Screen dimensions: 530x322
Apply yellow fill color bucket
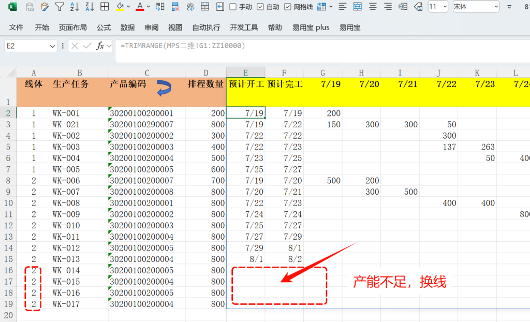tap(120, 6)
